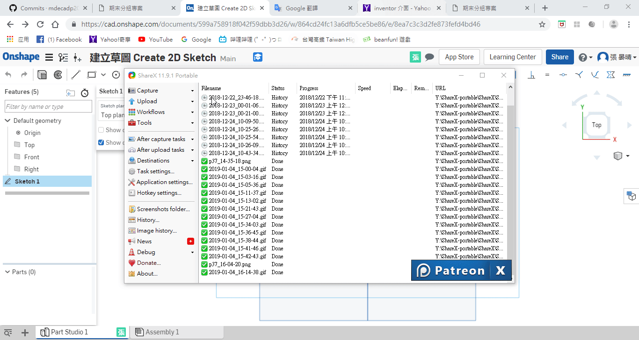The height and width of the screenshot is (340, 639).
Task: Collapse the Parts (0) section
Action: (7, 272)
